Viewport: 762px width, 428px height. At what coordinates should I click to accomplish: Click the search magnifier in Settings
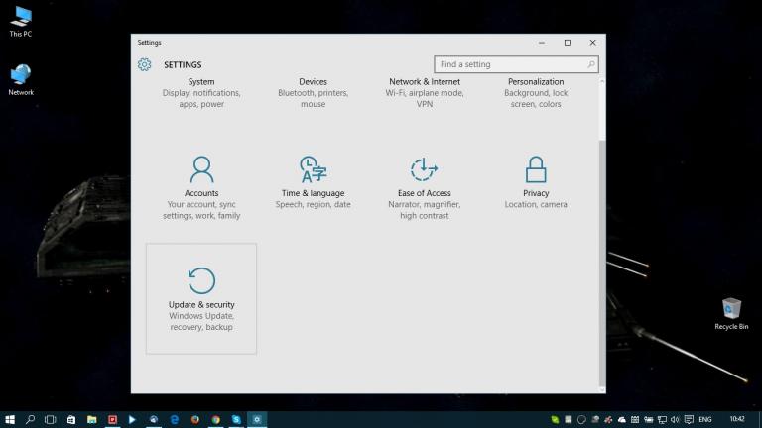point(591,64)
